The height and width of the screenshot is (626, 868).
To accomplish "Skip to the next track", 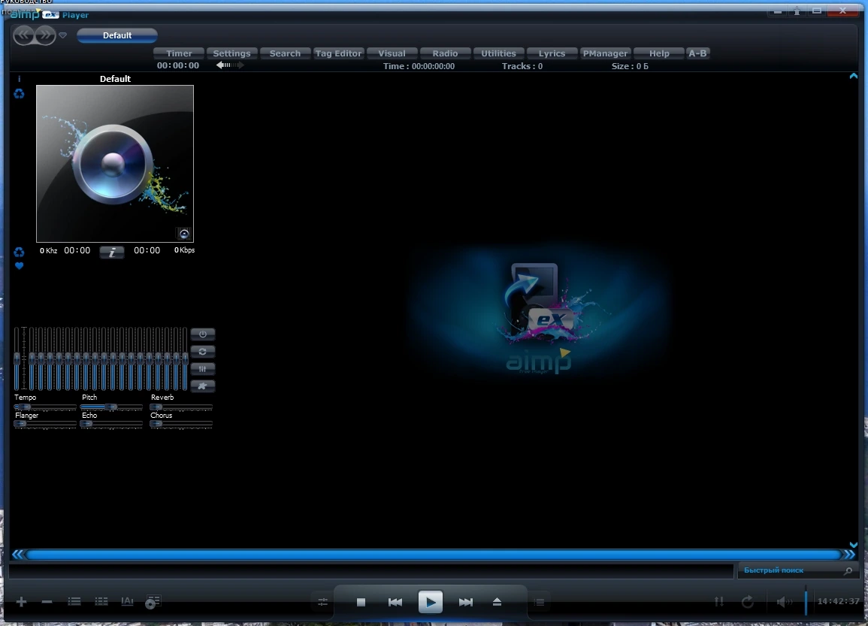I will tap(465, 602).
